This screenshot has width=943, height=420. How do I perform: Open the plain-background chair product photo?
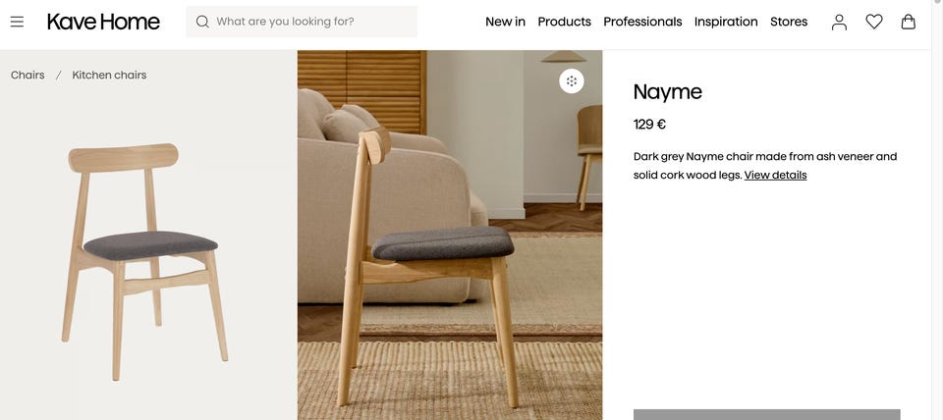tap(148, 235)
